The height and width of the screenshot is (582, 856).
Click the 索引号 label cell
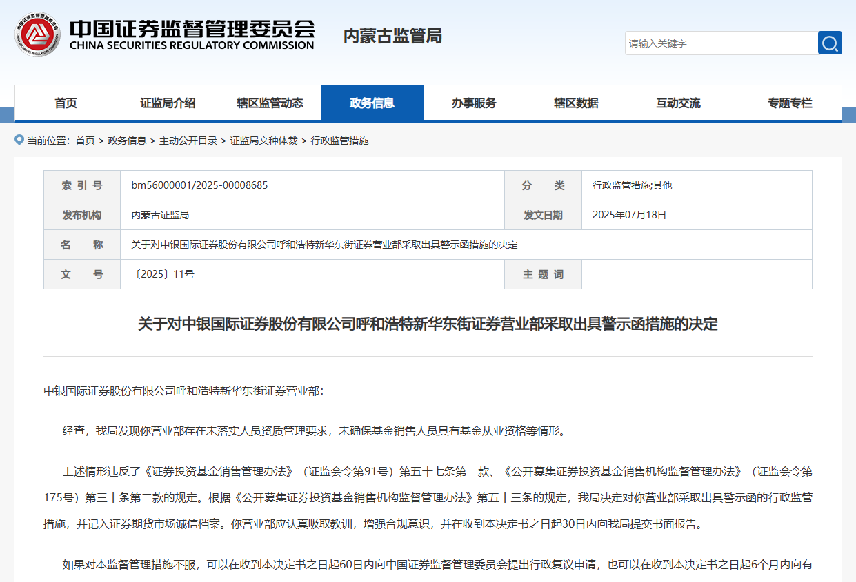pyautogui.click(x=82, y=185)
